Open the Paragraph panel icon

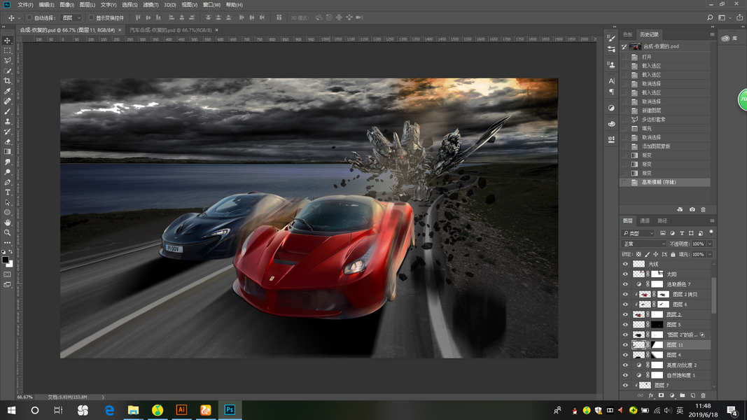[612, 92]
